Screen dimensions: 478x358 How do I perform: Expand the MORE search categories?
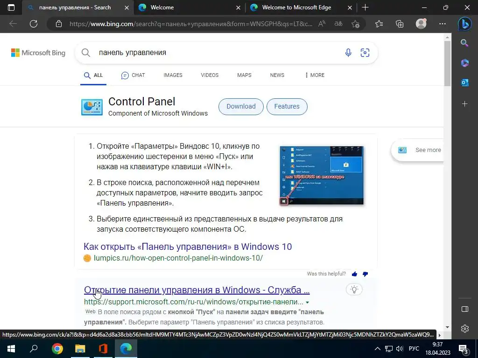coord(315,75)
